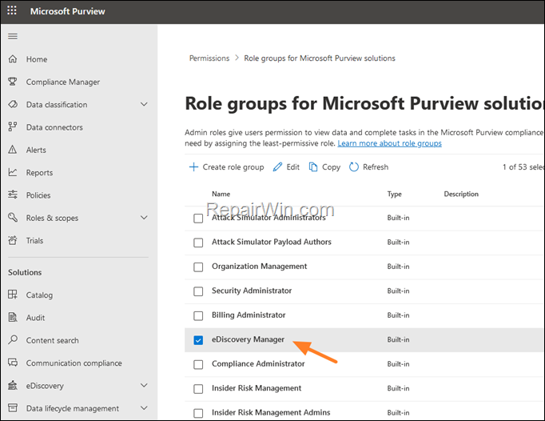Click the Microsoft Purview header title
545x421 pixels.
67,11
